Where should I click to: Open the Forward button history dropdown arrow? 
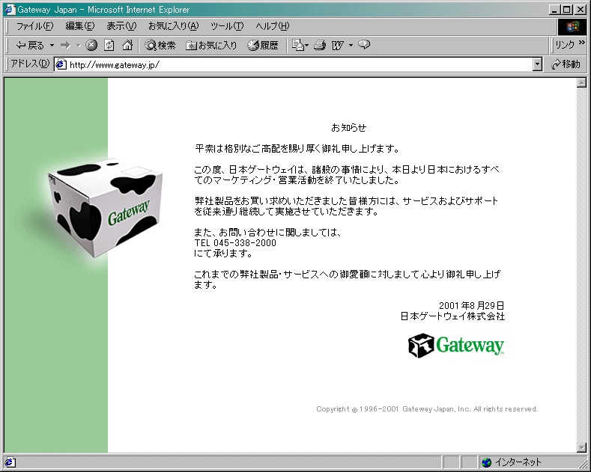79,46
